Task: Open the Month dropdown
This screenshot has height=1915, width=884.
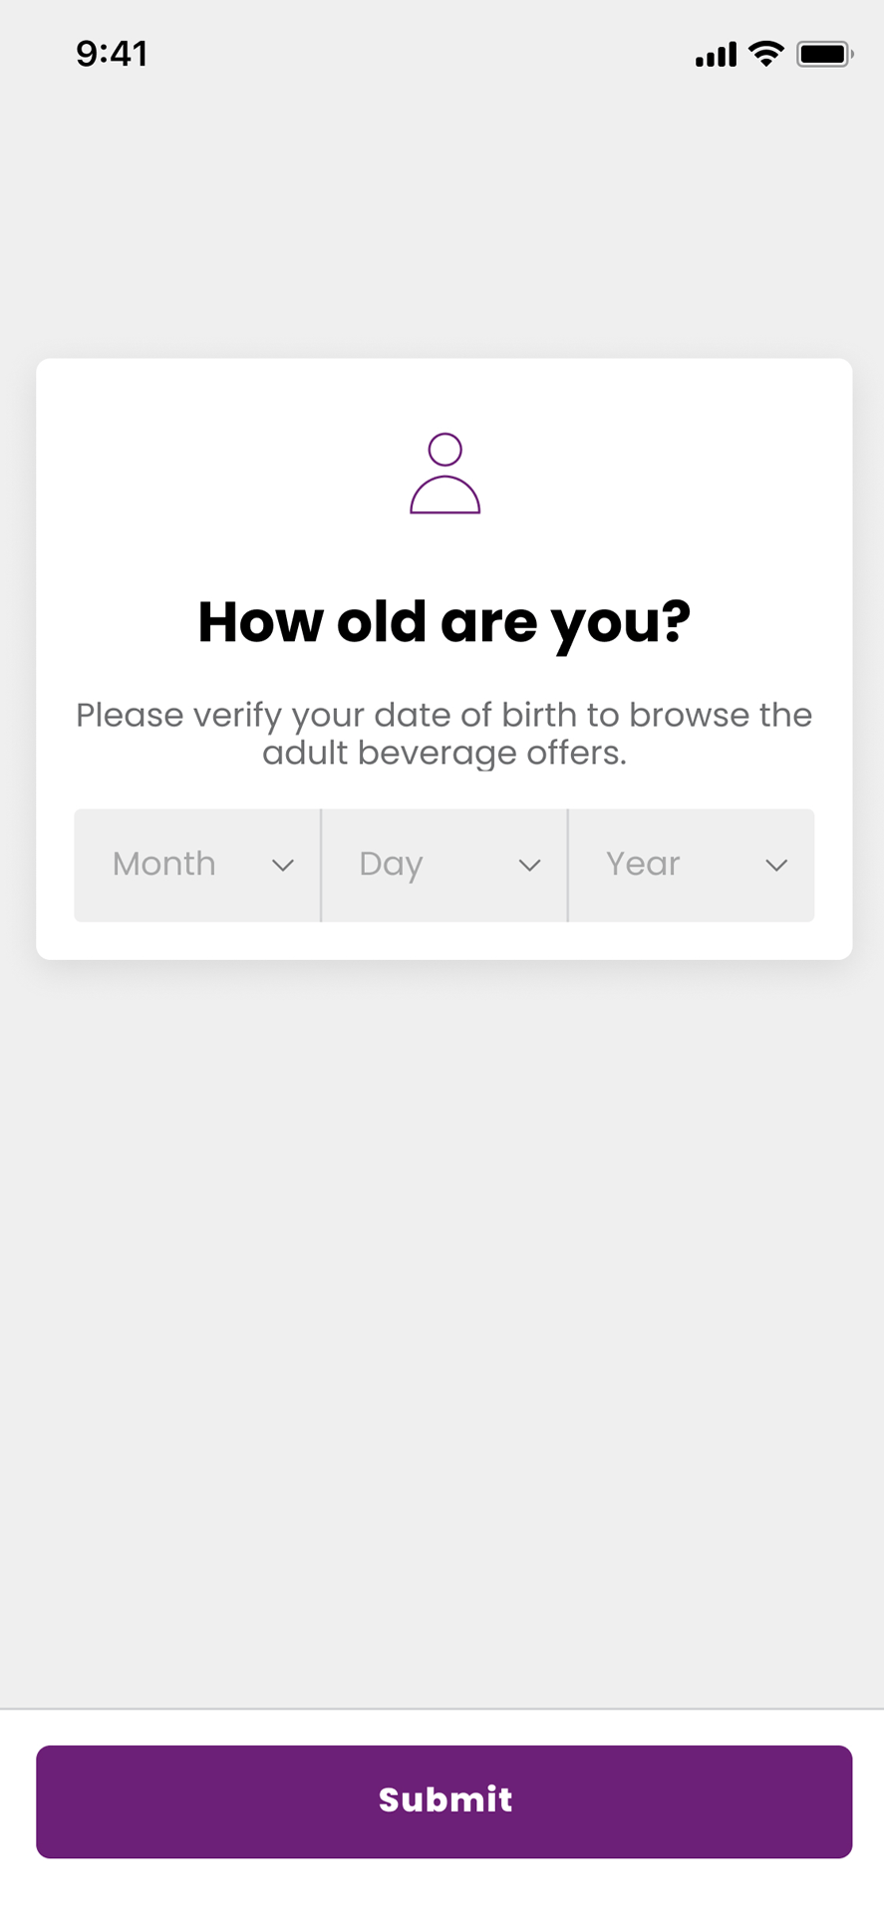Action: click(x=197, y=864)
